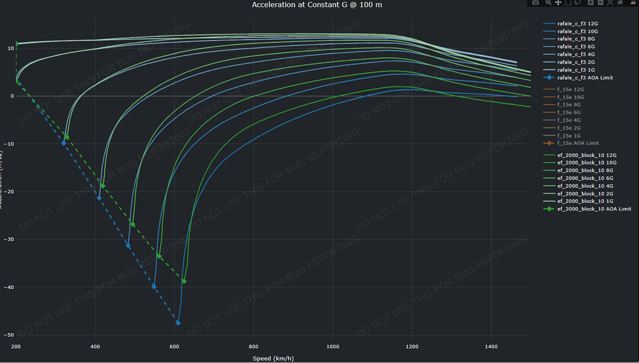Reset axes with the home icon
This screenshot has height=363, width=639.
pyautogui.click(x=620, y=3)
